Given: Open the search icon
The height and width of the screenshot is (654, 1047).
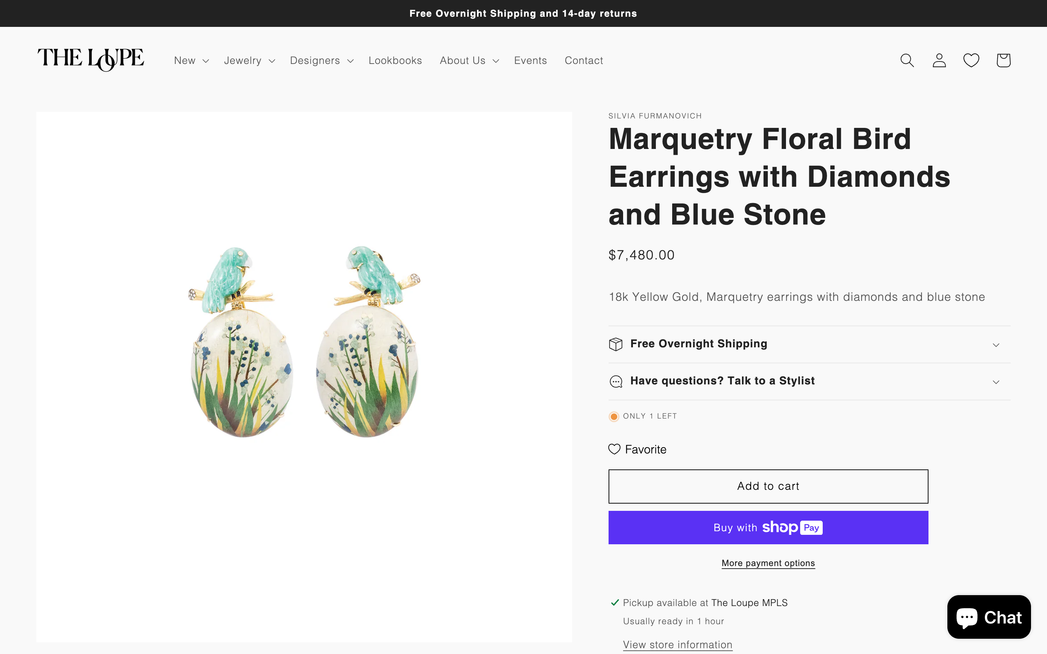Looking at the screenshot, I should click(x=907, y=60).
